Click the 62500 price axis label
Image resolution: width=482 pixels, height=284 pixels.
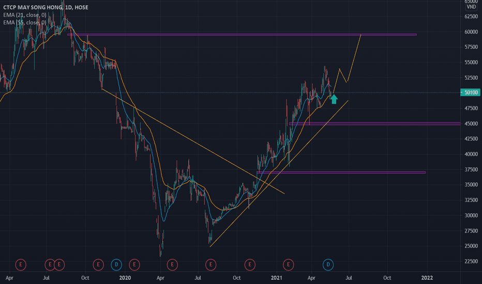[471, 17]
